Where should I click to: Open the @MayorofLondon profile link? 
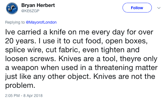[x=41, y=22]
